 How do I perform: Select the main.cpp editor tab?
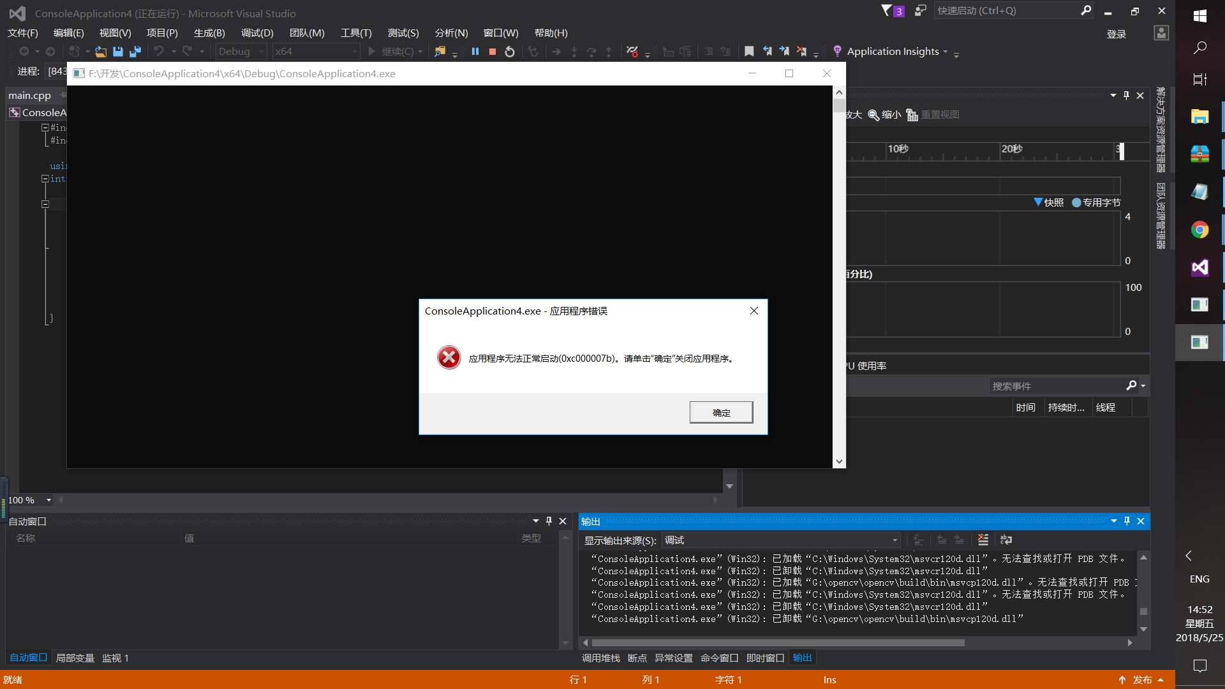(x=29, y=95)
